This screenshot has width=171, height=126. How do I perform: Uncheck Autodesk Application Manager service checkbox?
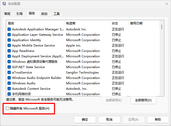9,29
